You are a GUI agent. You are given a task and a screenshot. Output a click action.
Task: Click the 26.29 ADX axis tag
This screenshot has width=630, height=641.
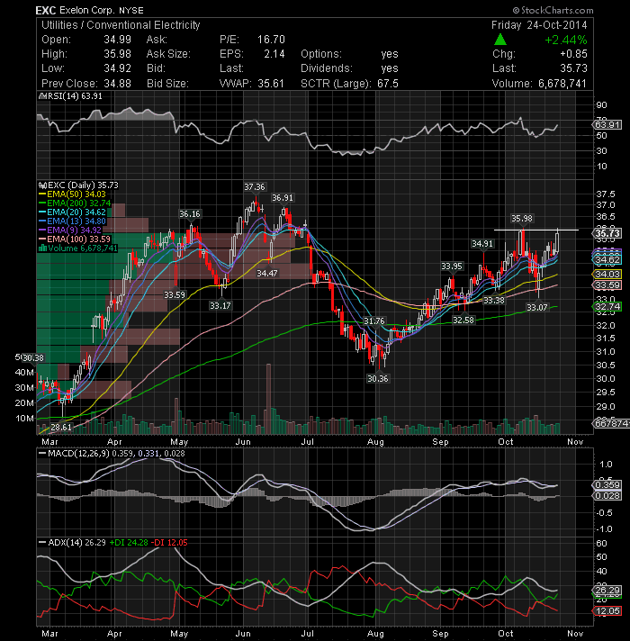point(607,590)
